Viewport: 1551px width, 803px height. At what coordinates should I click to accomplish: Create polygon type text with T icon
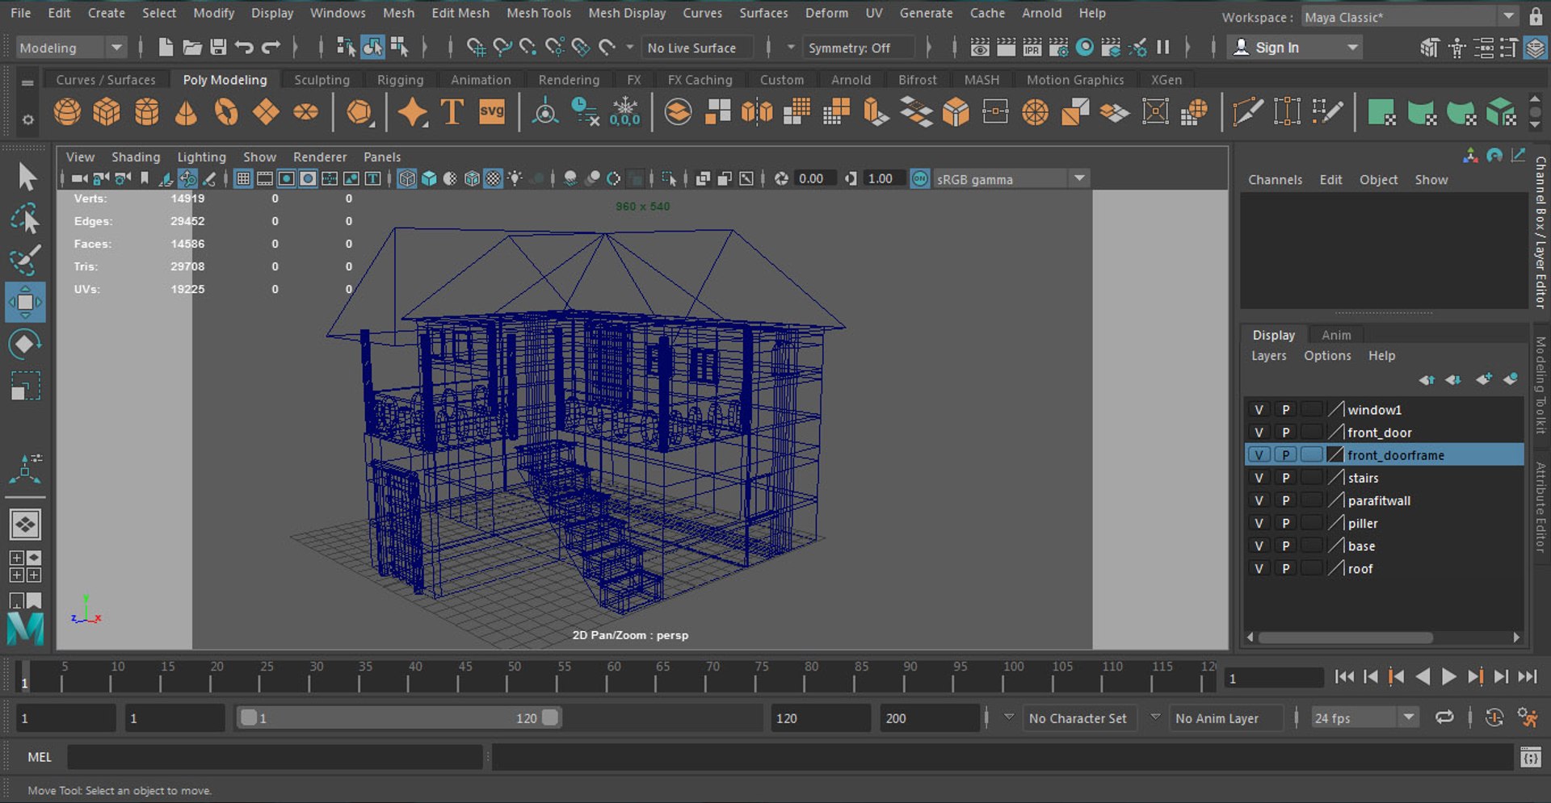tap(452, 111)
